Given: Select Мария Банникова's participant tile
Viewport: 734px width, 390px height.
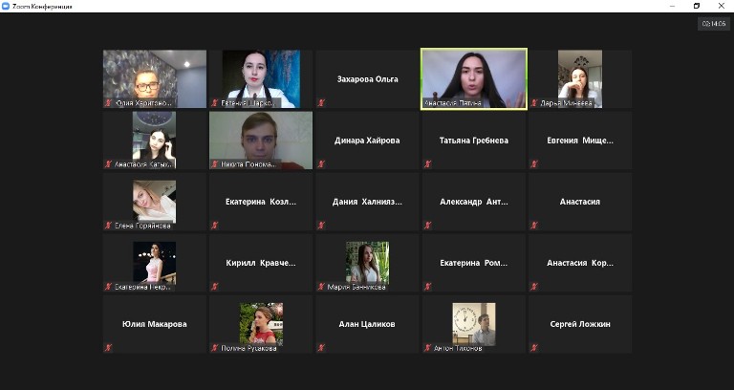Looking at the screenshot, I should coord(367,263).
